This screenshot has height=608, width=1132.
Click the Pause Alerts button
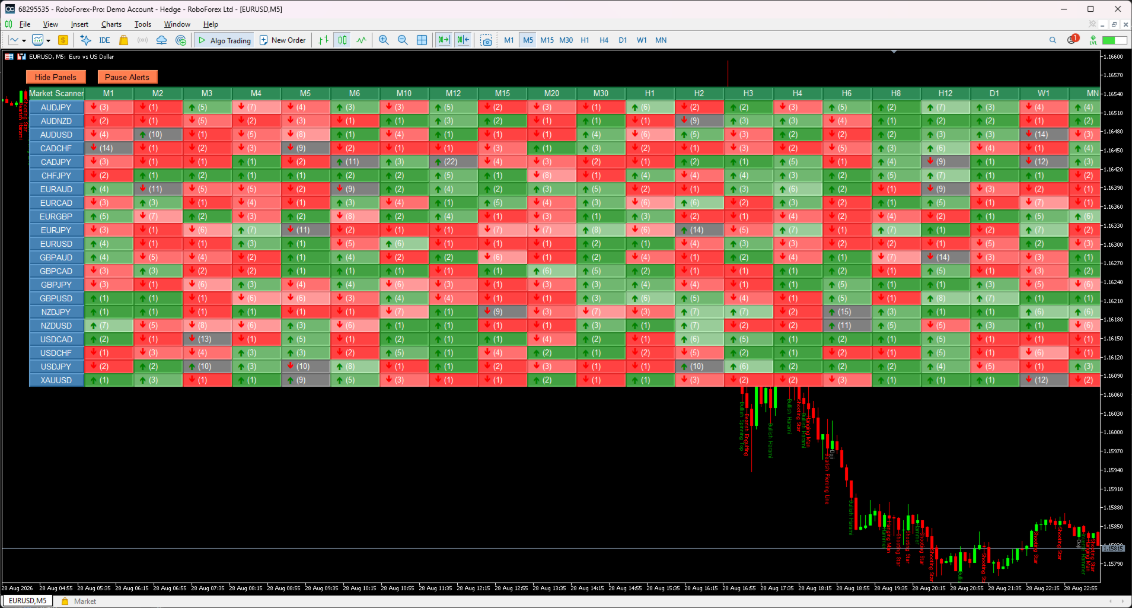[127, 77]
